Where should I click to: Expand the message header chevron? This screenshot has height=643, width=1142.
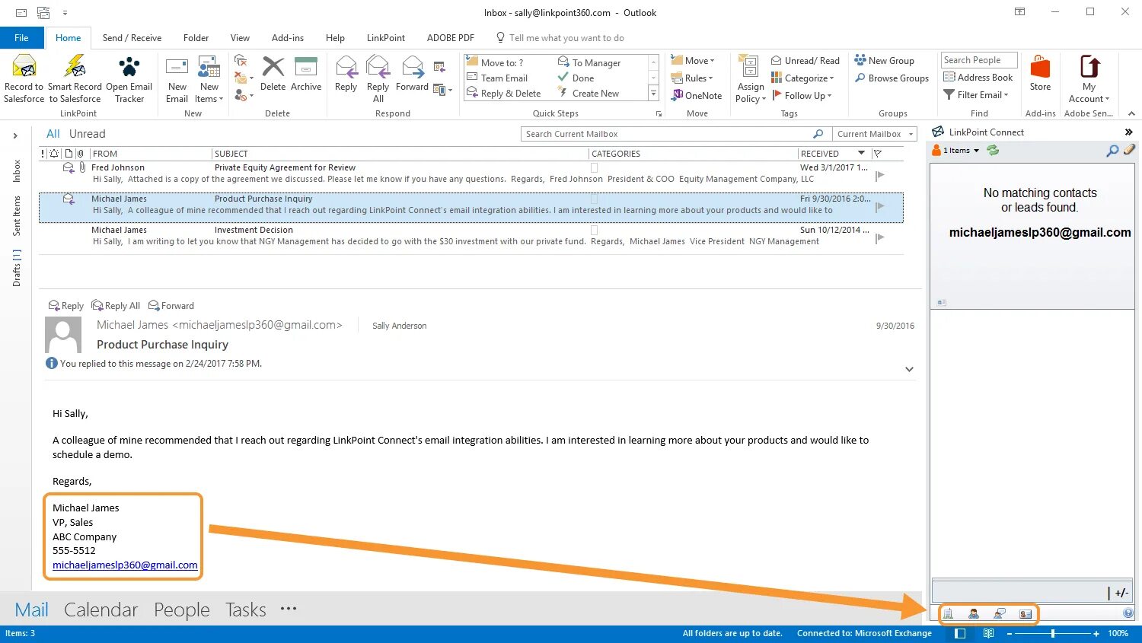[909, 369]
